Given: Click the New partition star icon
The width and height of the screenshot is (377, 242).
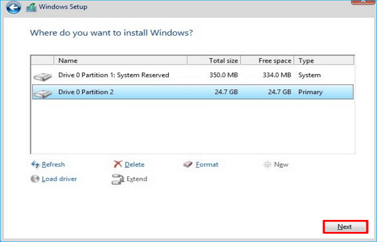Looking at the screenshot, I should (267, 165).
